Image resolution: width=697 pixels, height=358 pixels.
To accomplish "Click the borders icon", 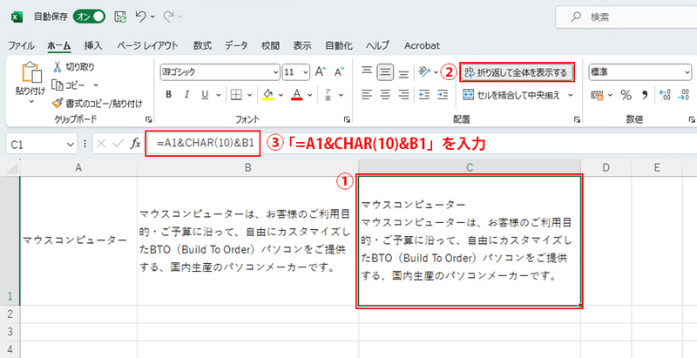I will [236, 95].
